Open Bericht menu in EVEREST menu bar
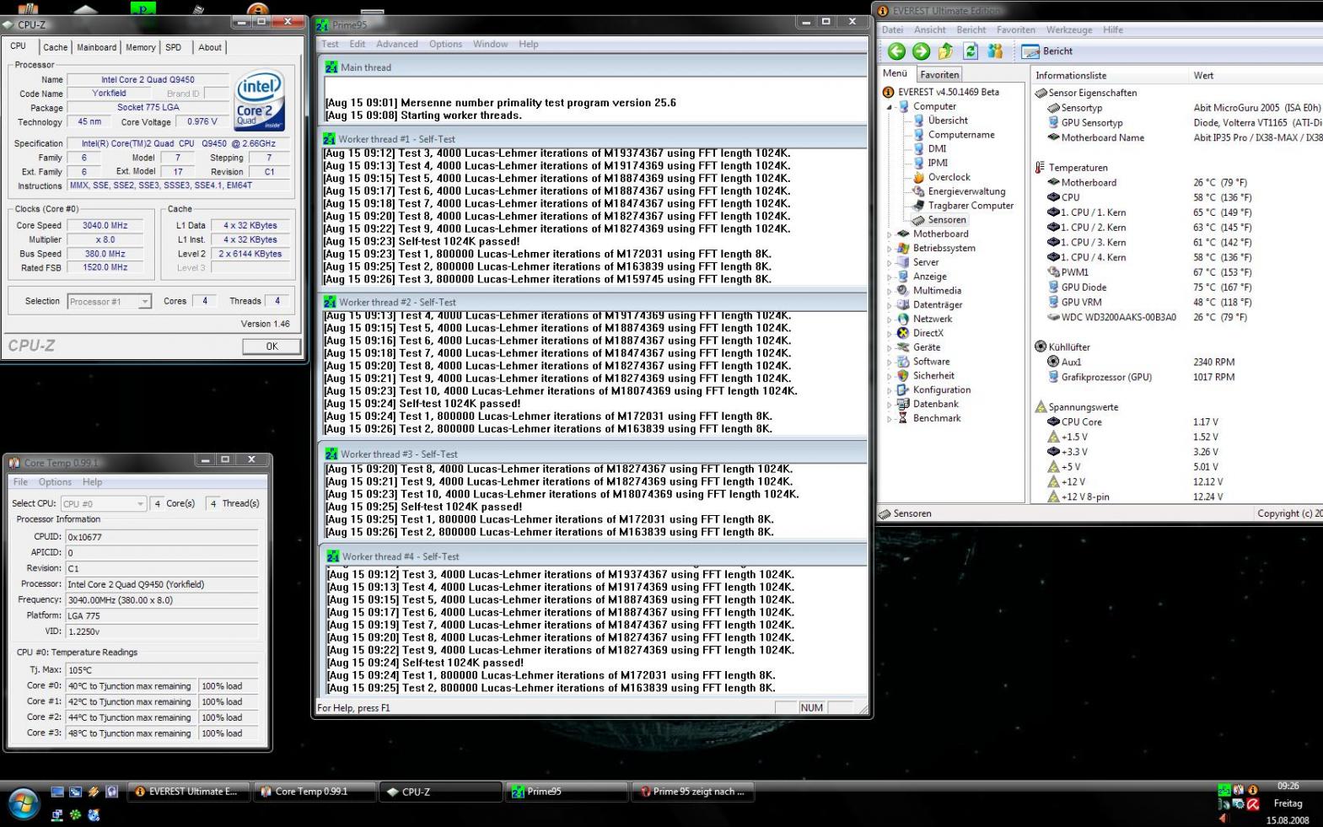 [971, 30]
